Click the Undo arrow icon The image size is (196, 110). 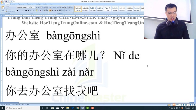[x=8, y=1]
